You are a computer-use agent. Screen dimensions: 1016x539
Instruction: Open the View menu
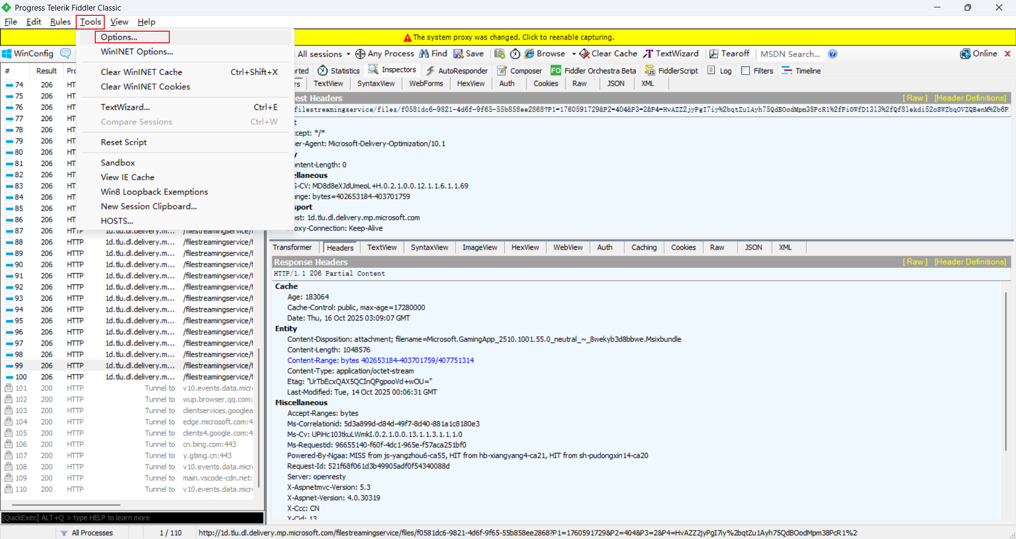point(119,22)
